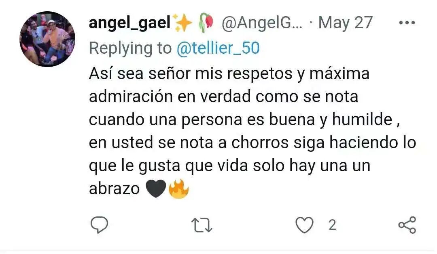The height and width of the screenshot is (254, 437).
Task: Share the tweet via the share icon
Action: [x=407, y=225]
